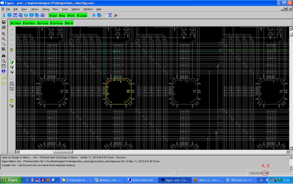Click the auto route icon
Image resolution: width=293 pixels, height=184 pixels.
[x=11, y=83]
